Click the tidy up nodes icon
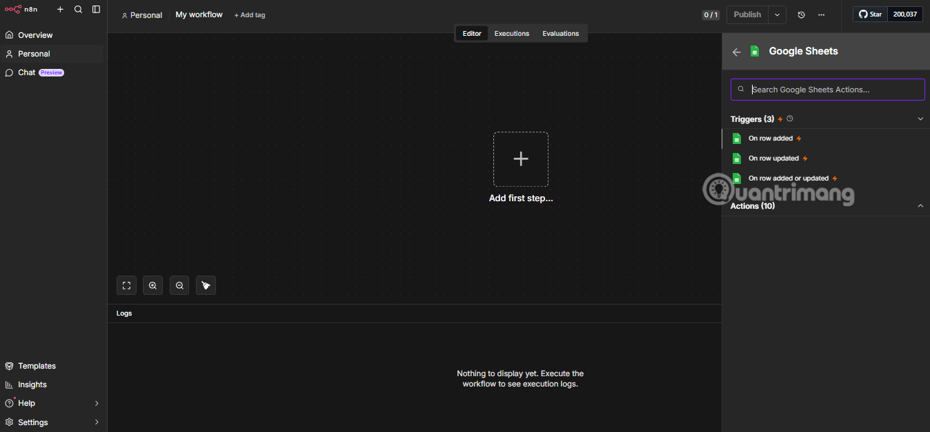930x432 pixels. coord(206,285)
